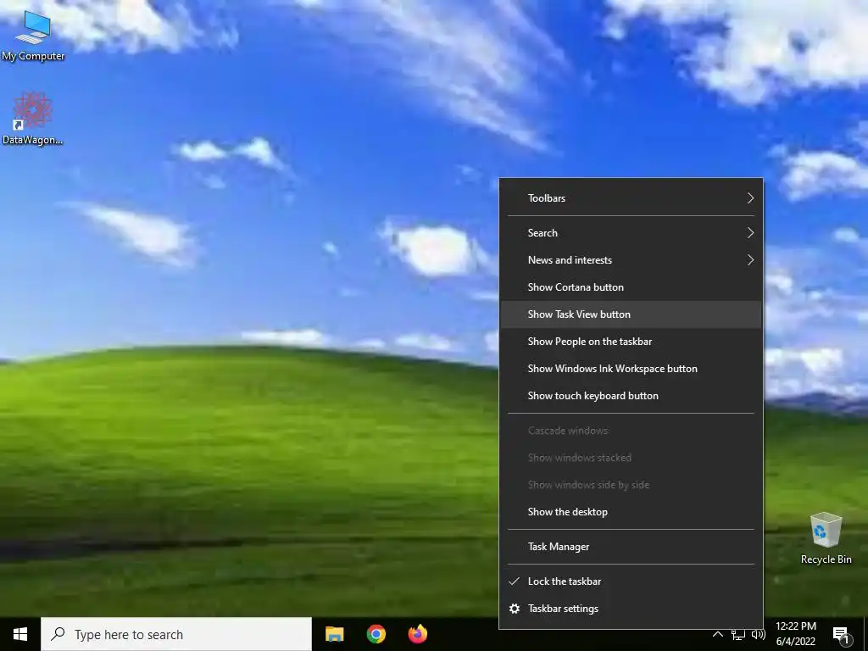
Task: Launch File Explorer from the taskbar
Action: click(x=334, y=634)
